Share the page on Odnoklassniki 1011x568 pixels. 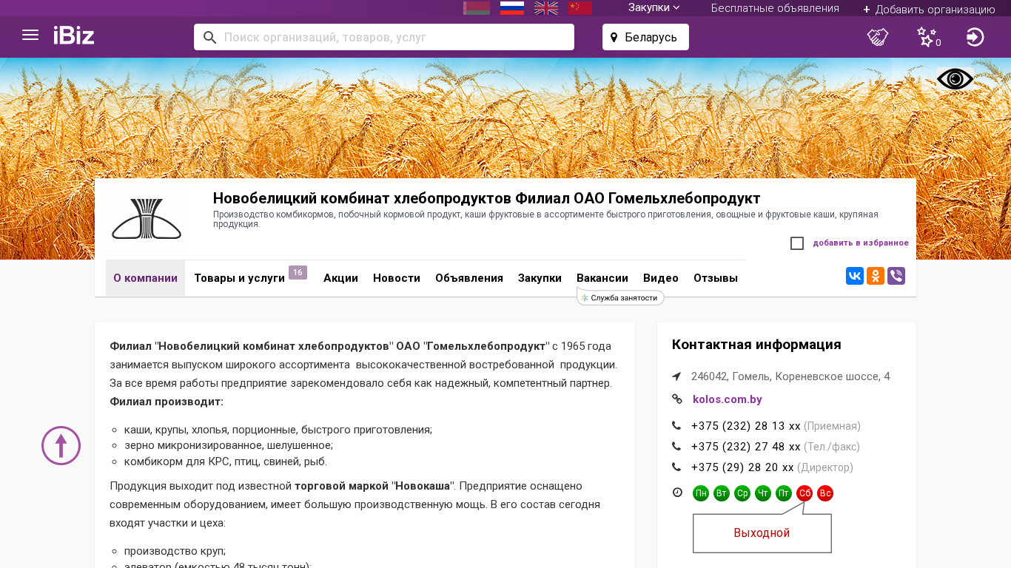[x=876, y=276]
